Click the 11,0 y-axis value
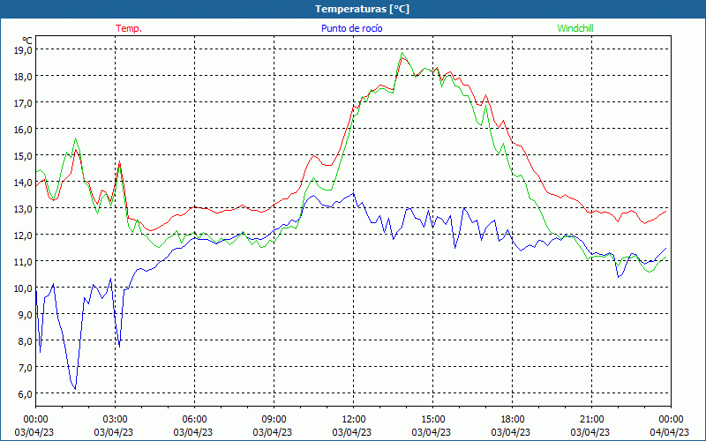Image resolution: width=706 pixels, height=441 pixels. pos(23,261)
